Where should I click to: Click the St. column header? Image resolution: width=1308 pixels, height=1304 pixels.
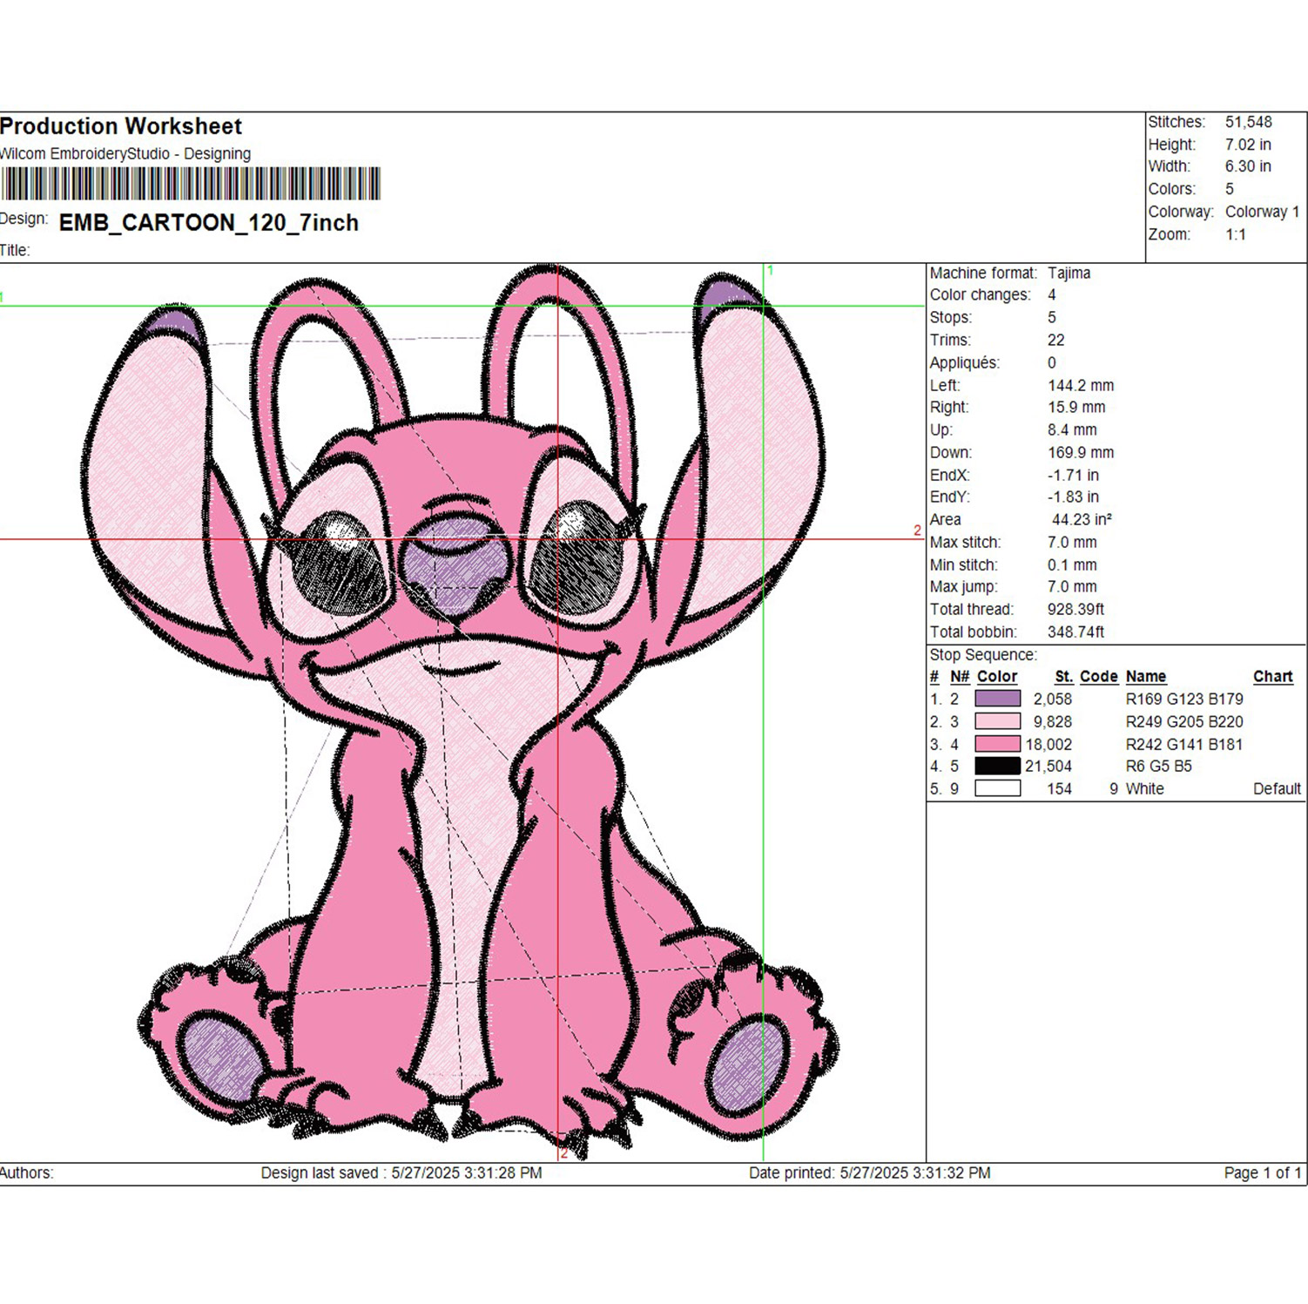click(1063, 676)
